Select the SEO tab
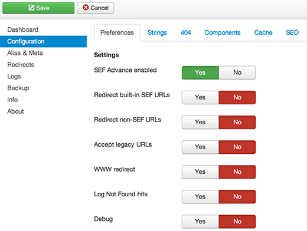The image size is (307, 231). (x=292, y=32)
